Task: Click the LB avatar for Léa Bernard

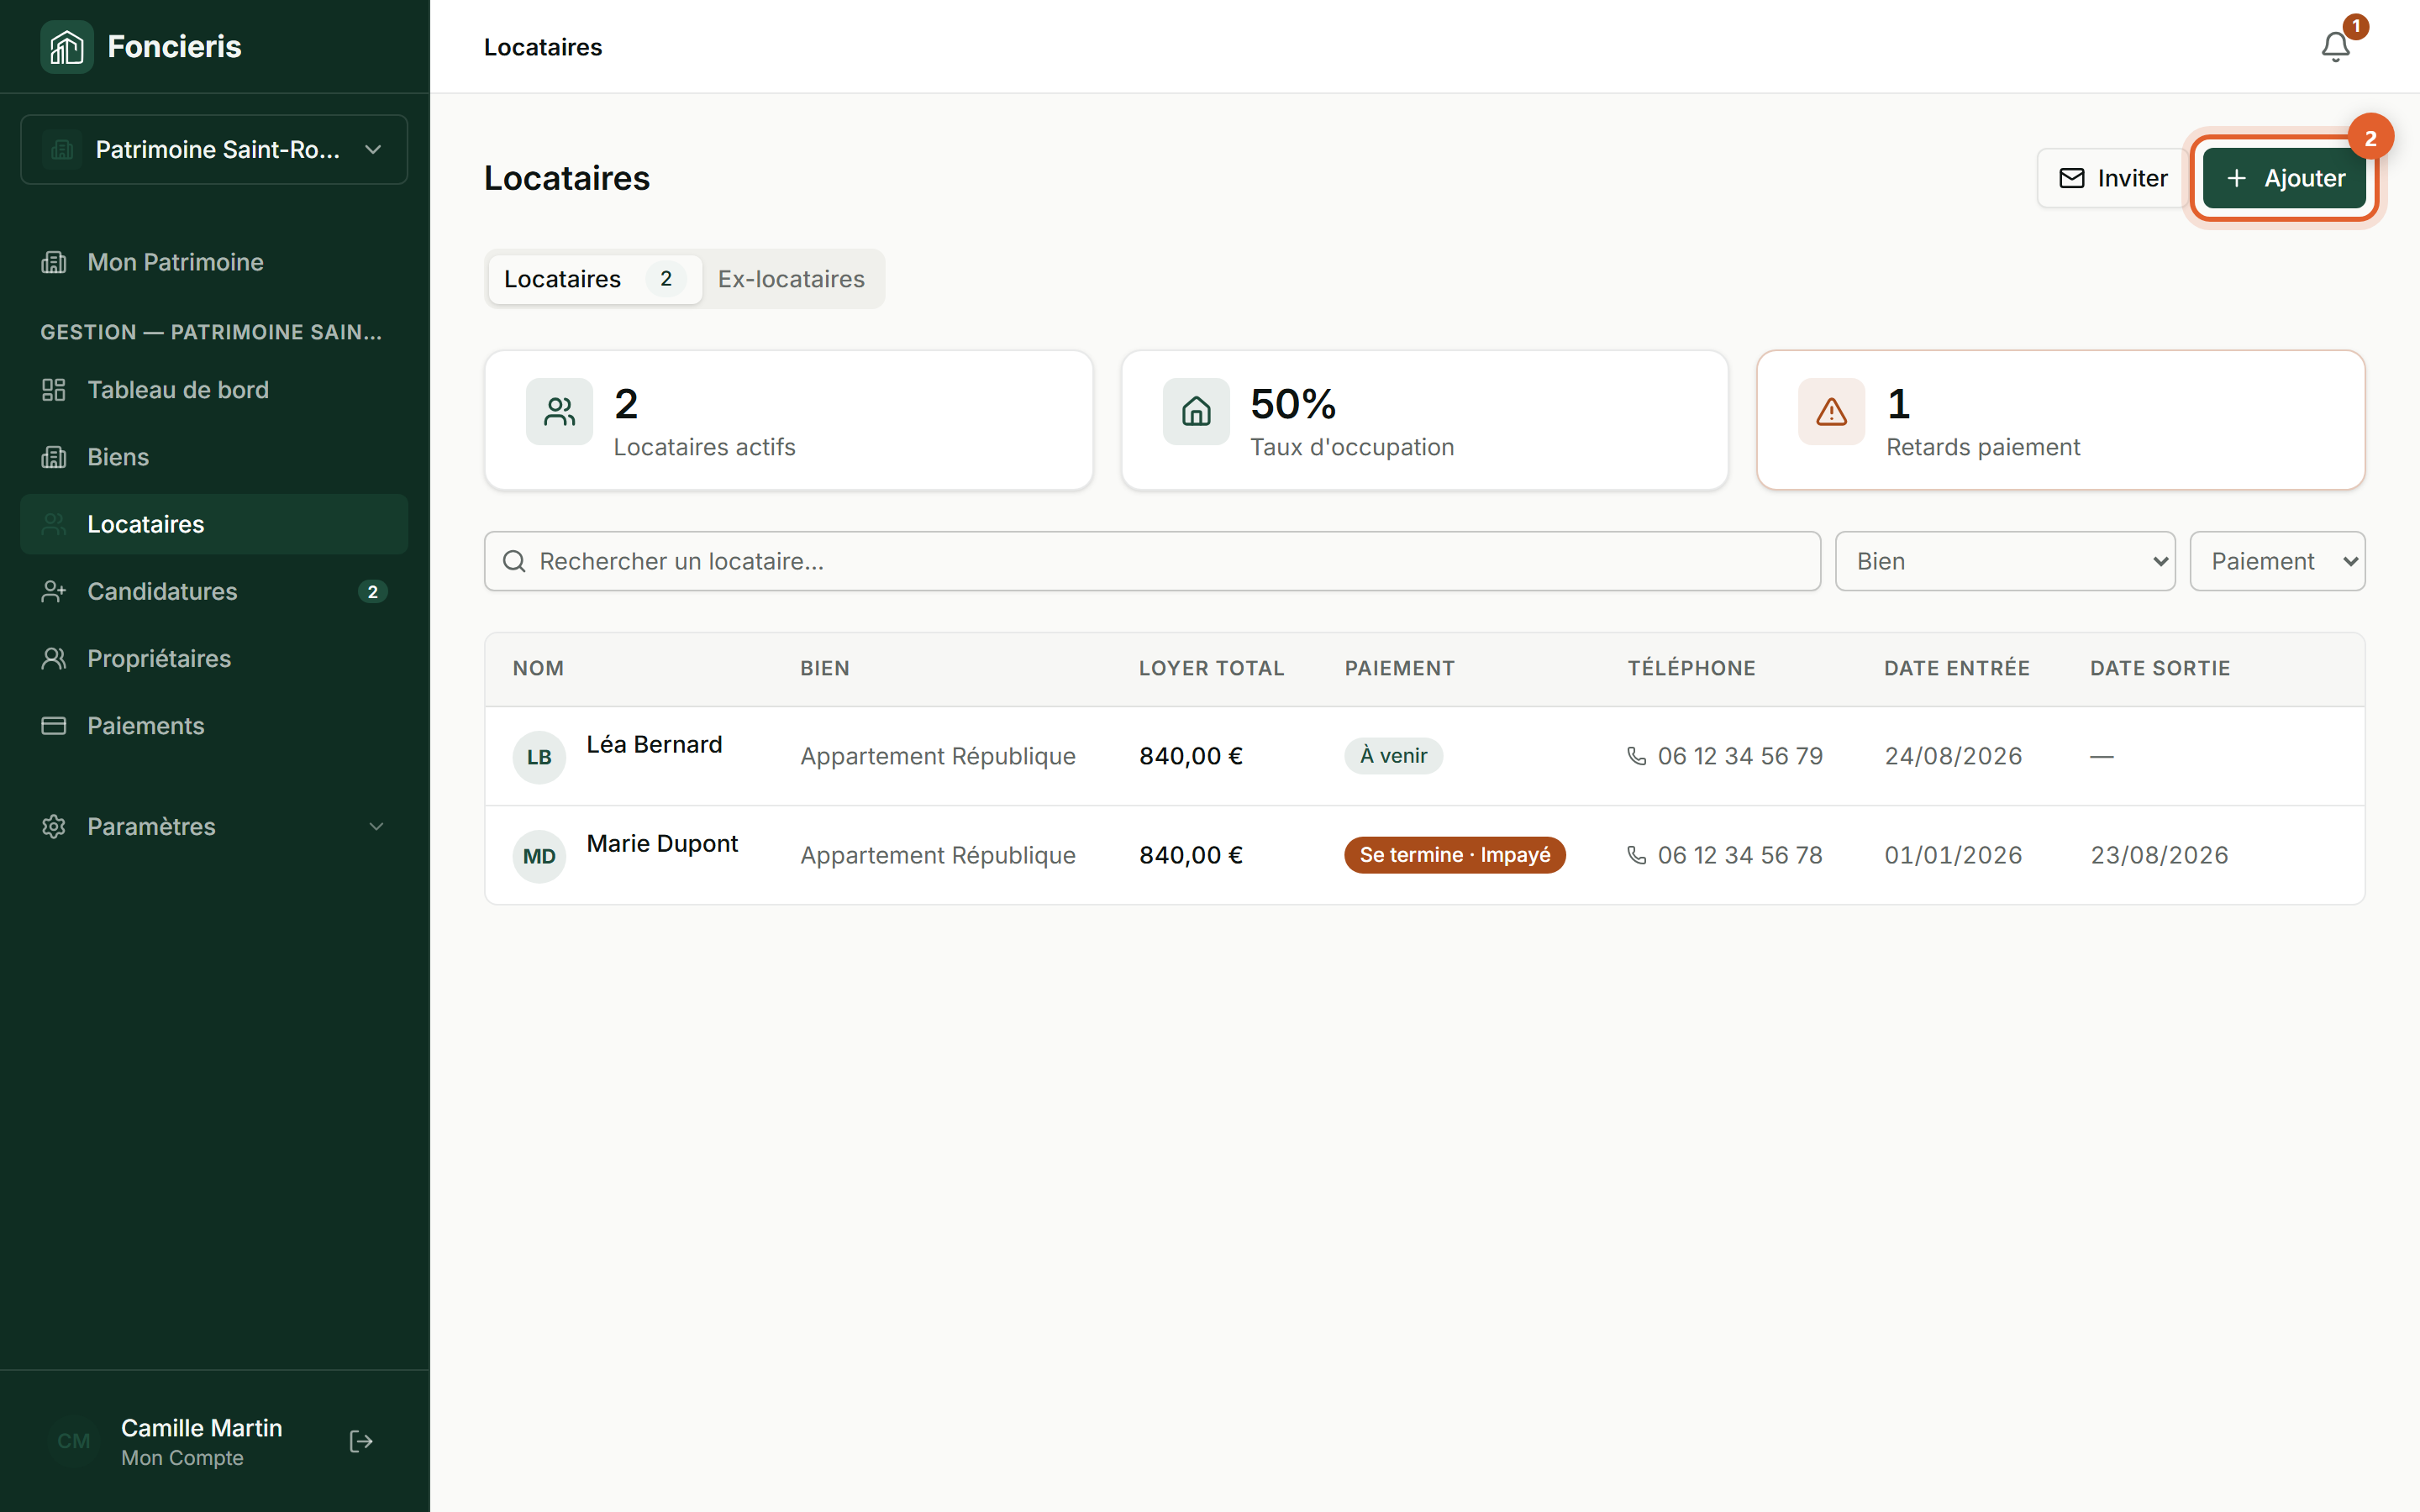Action: click(x=539, y=757)
